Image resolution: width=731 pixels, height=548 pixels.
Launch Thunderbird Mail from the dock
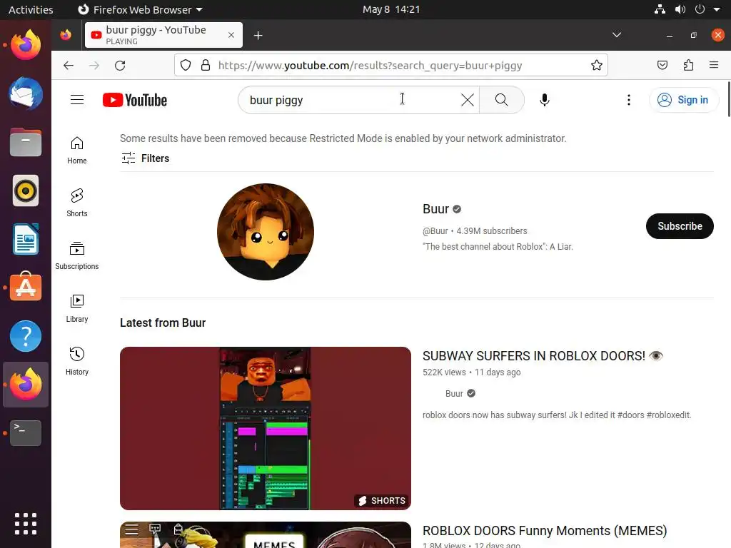(x=26, y=93)
